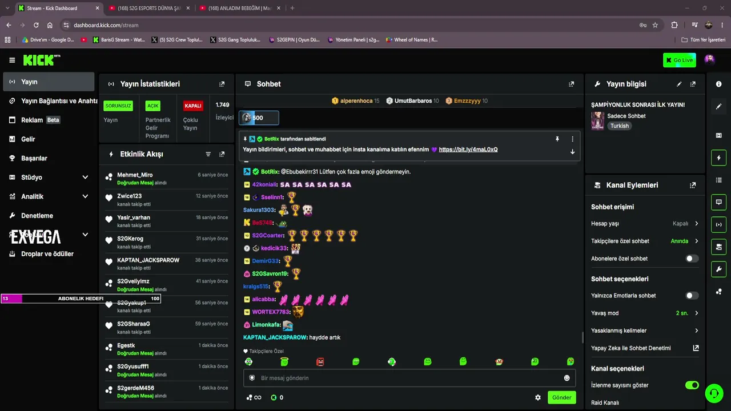Toggle Abonelere özel sohbet switch

tap(692, 259)
